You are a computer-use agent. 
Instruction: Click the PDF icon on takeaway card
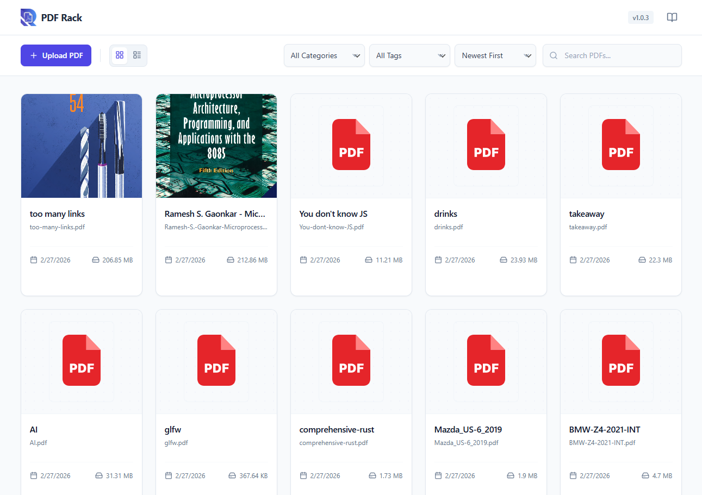click(x=620, y=145)
